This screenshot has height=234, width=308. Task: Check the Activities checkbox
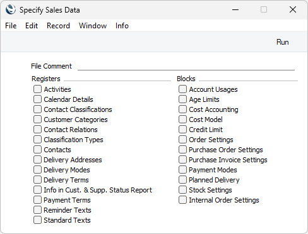tap(37, 89)
